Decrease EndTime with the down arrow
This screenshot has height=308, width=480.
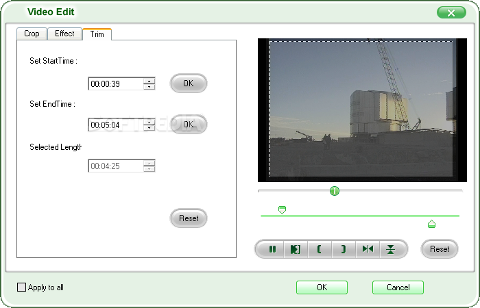click(x=149, y=128)
